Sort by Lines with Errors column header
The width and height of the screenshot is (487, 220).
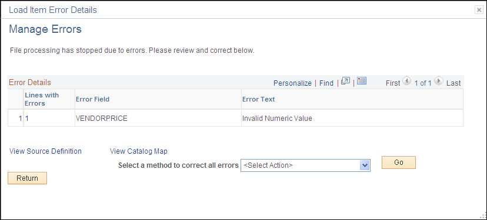(42, 99)
